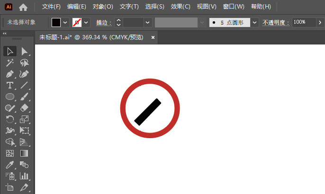Select the Gradient tool

[x=24, y=153]
